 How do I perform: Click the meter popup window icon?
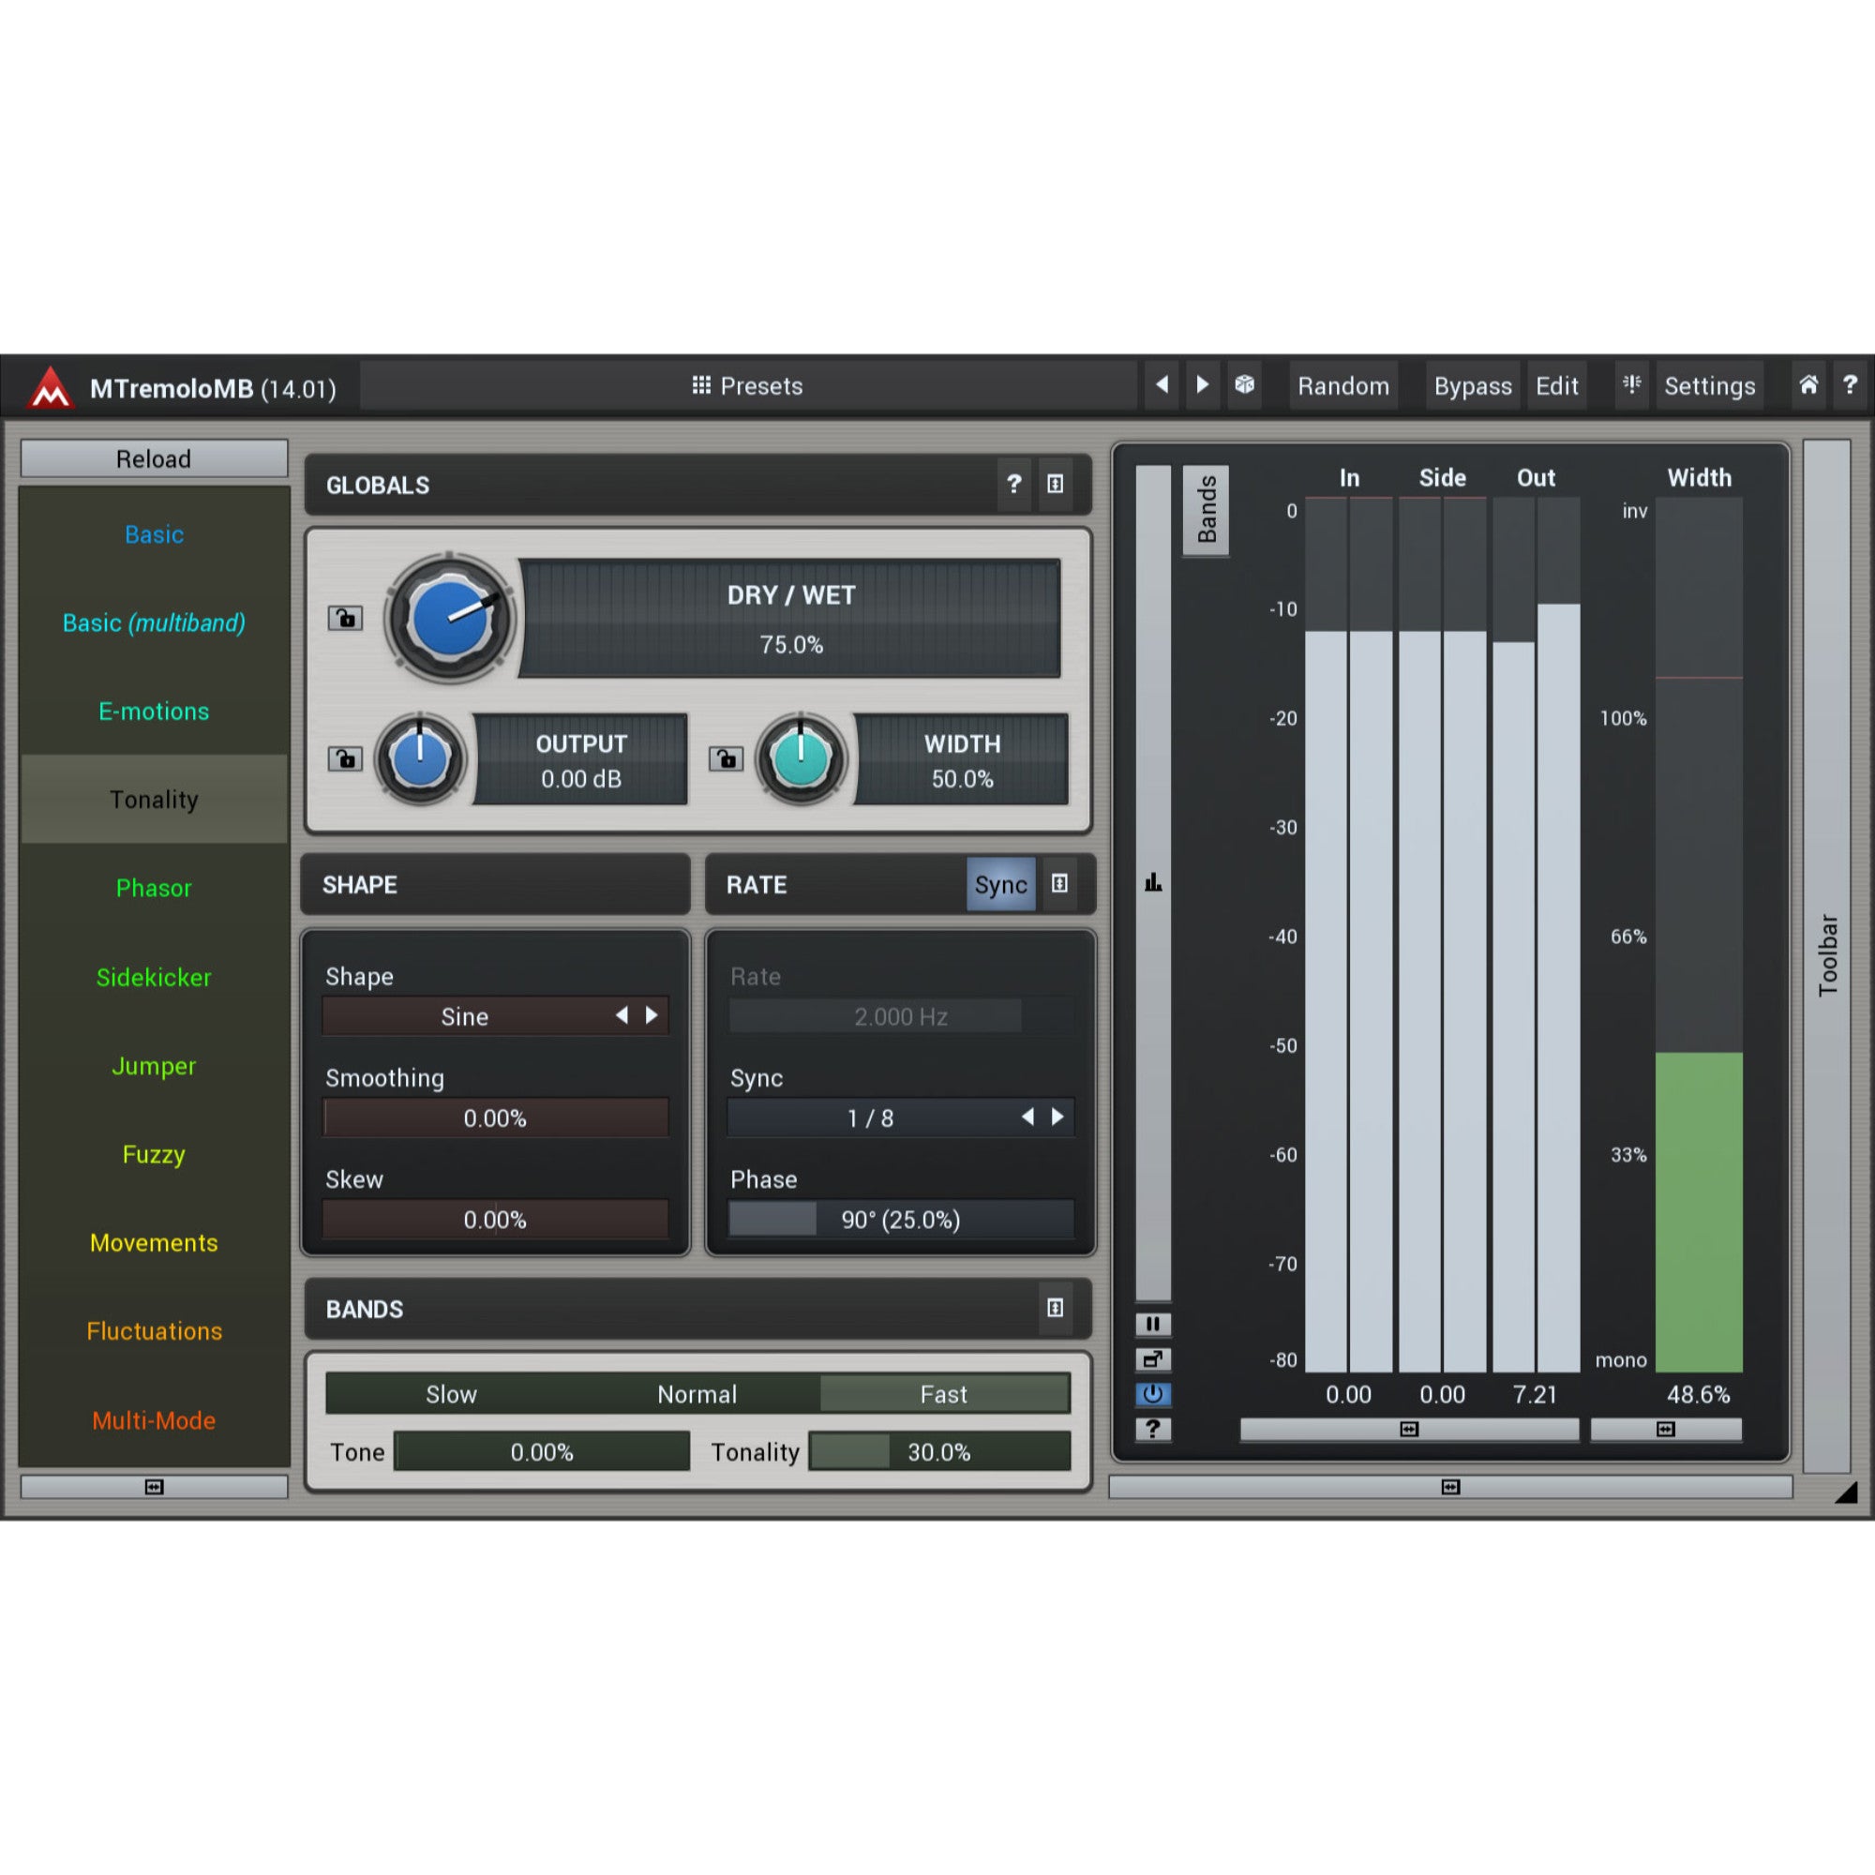(1153, 1358)
